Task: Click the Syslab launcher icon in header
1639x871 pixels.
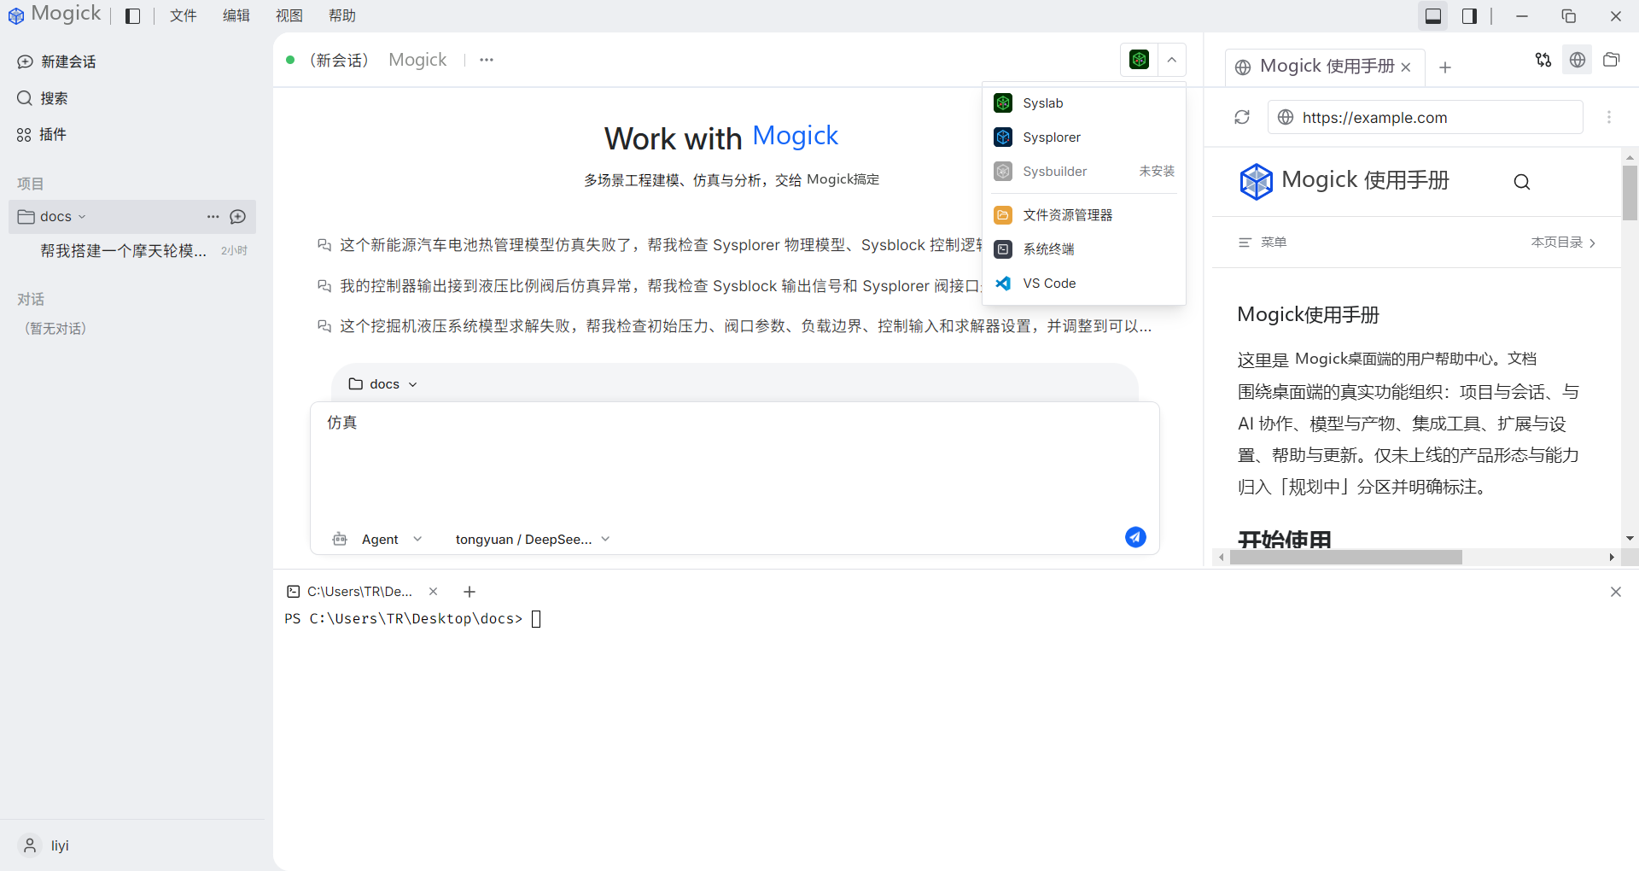Action: pos(1139,60)
